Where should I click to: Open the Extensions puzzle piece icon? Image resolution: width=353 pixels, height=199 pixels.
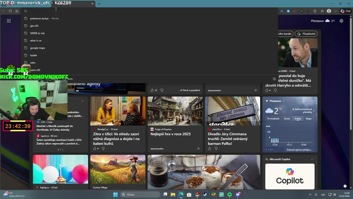click(315, 11)
